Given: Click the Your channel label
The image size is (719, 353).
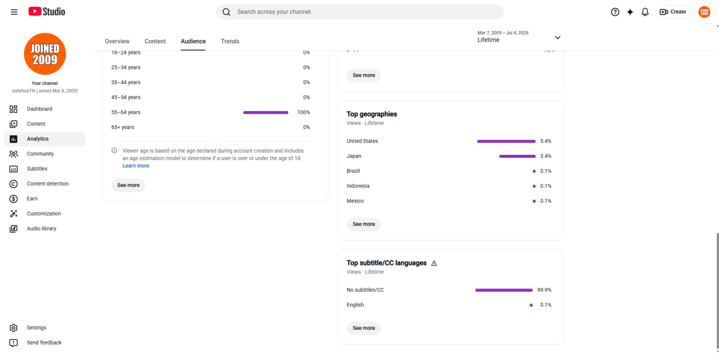Looking at the screenshot, I should tap(45, 84).
